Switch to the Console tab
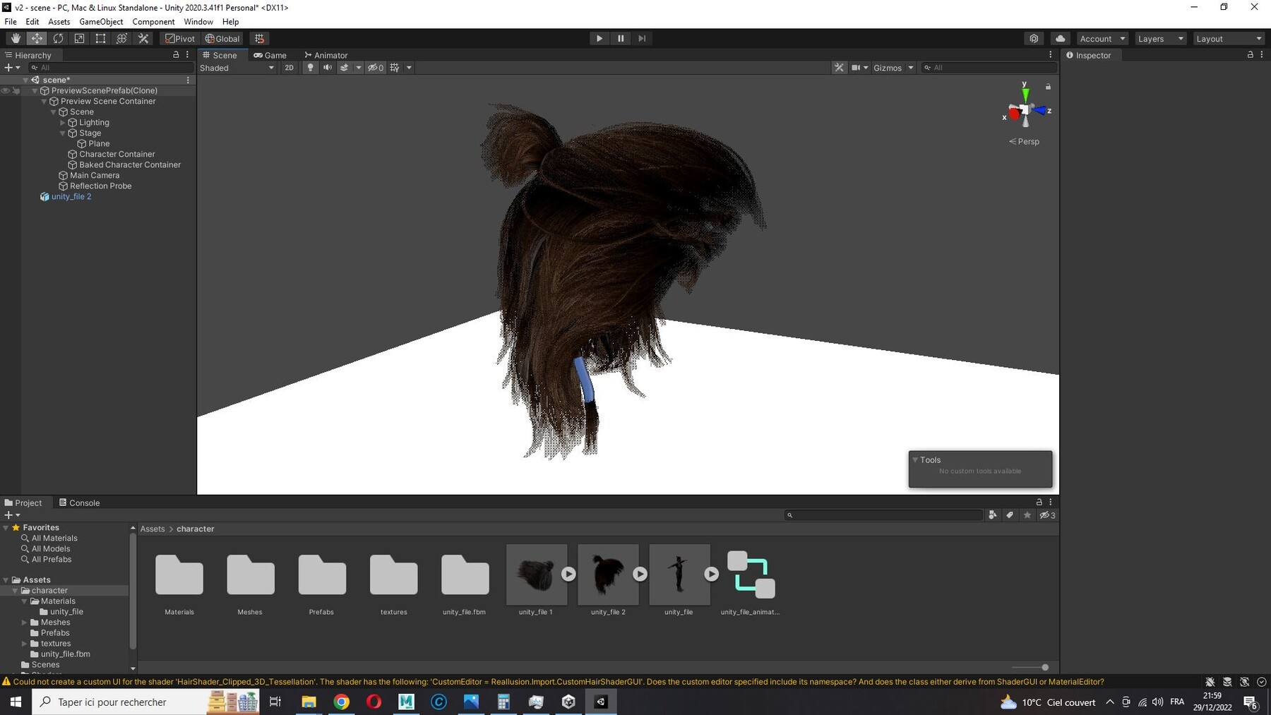This screenshot has width=1271, height=715. (x=79, y=503)
